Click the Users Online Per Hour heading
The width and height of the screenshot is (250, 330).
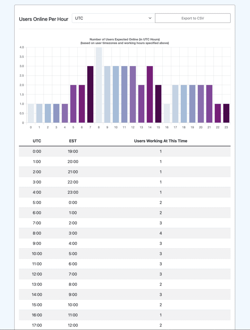(43, 19)
